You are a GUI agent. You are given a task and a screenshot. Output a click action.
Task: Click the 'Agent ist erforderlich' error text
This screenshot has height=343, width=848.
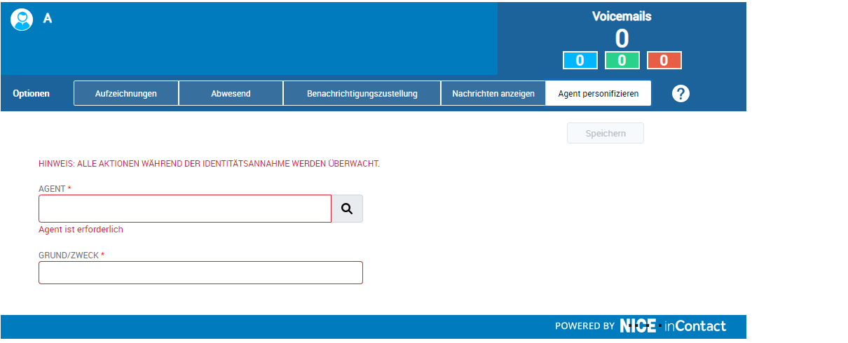pos(81,229)
